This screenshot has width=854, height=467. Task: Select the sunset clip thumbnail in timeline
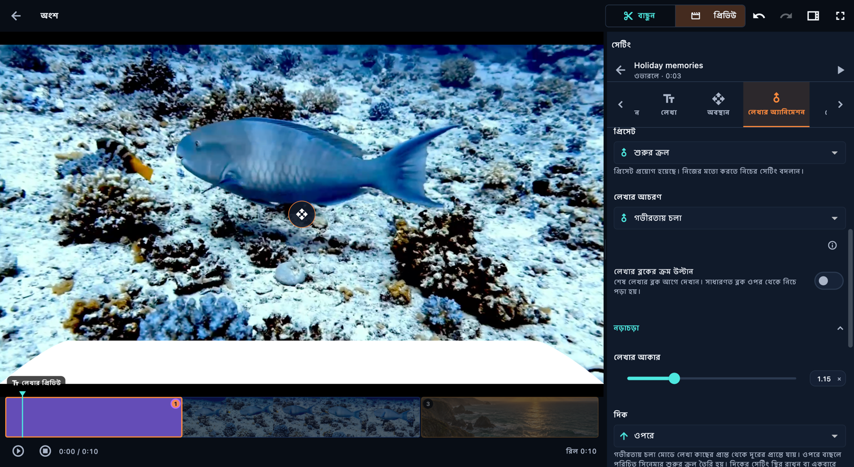point(509,417)
